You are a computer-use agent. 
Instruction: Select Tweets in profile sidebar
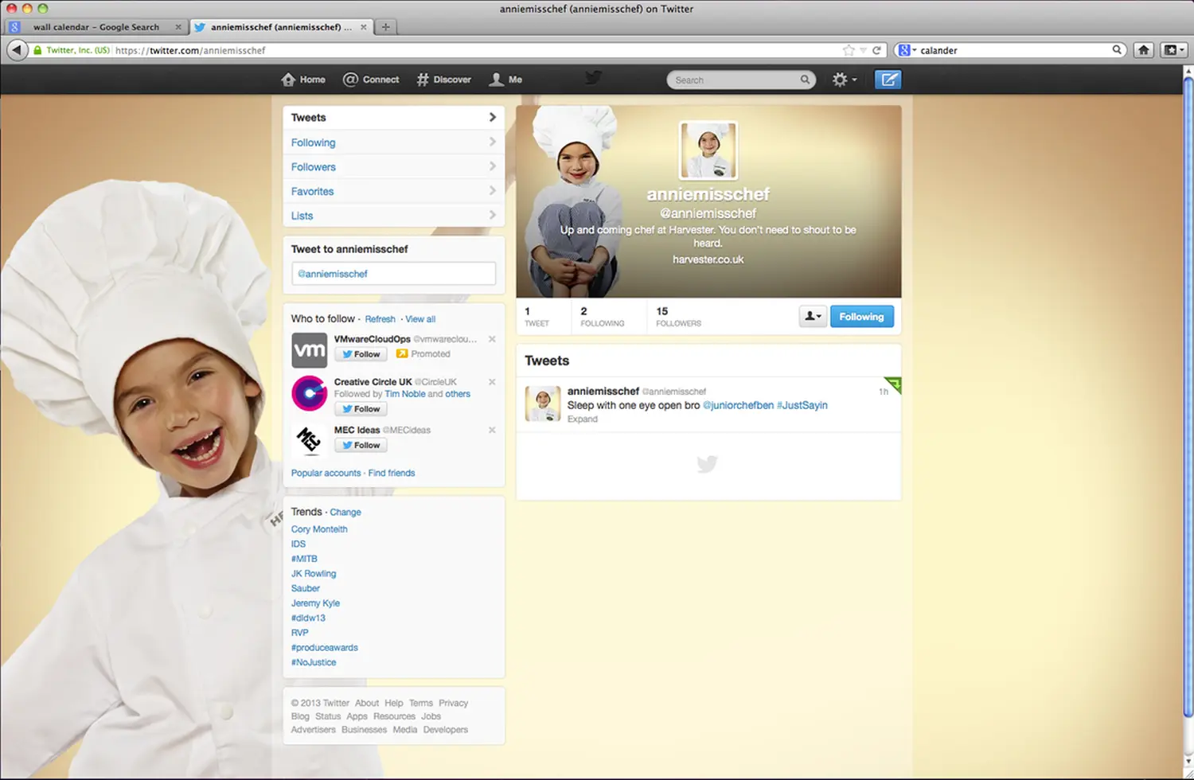393,118
